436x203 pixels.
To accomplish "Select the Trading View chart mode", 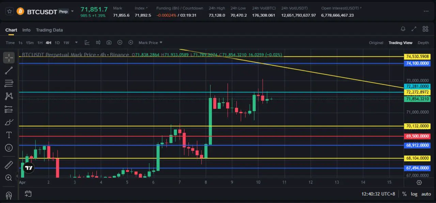I will click(x=401, y=43).
